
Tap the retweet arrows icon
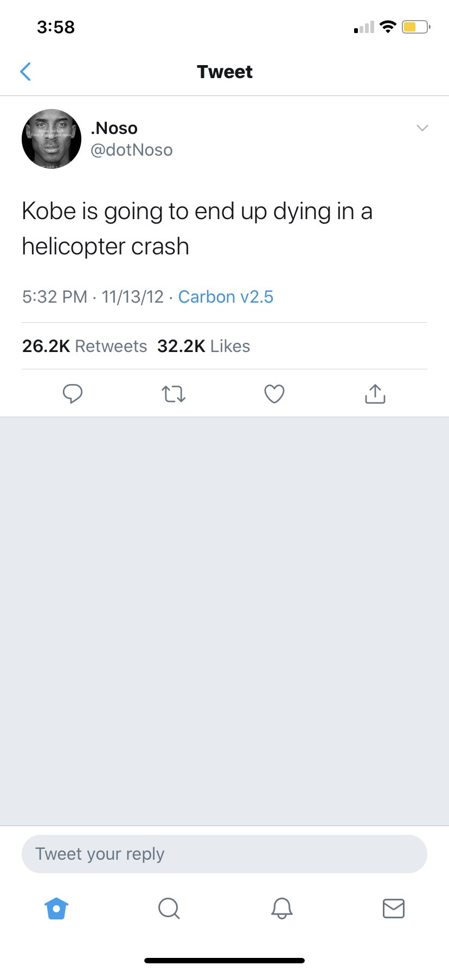(174, 394)
